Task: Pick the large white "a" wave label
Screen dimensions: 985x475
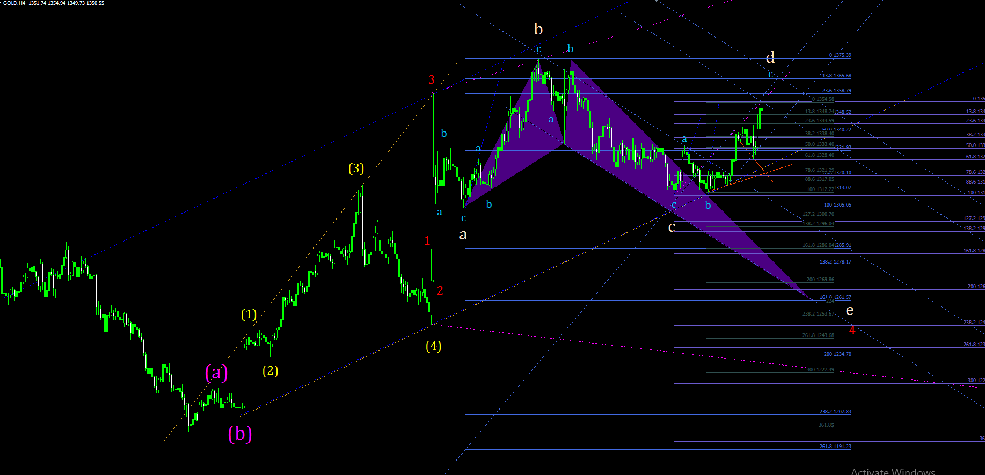Action: [x=463, y=235]
